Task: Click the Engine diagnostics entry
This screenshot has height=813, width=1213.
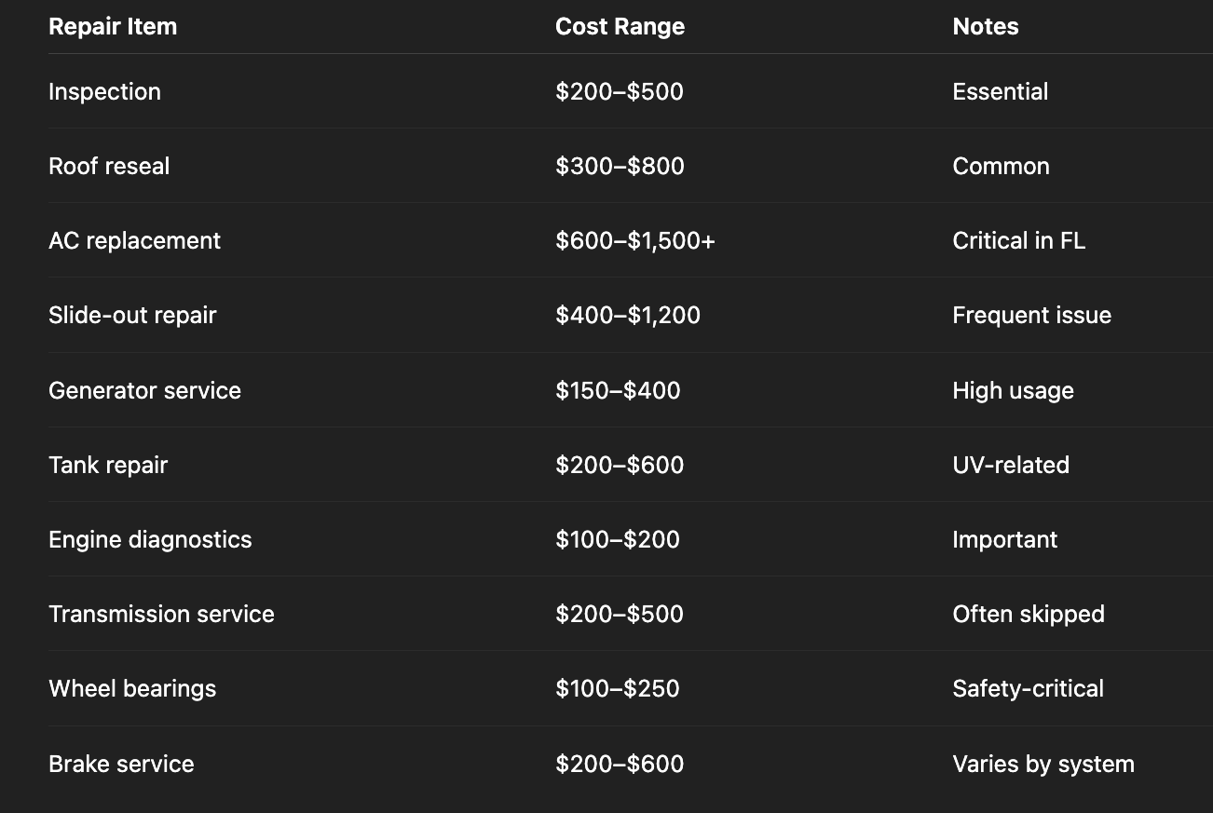Action: (x=150, y=539)
